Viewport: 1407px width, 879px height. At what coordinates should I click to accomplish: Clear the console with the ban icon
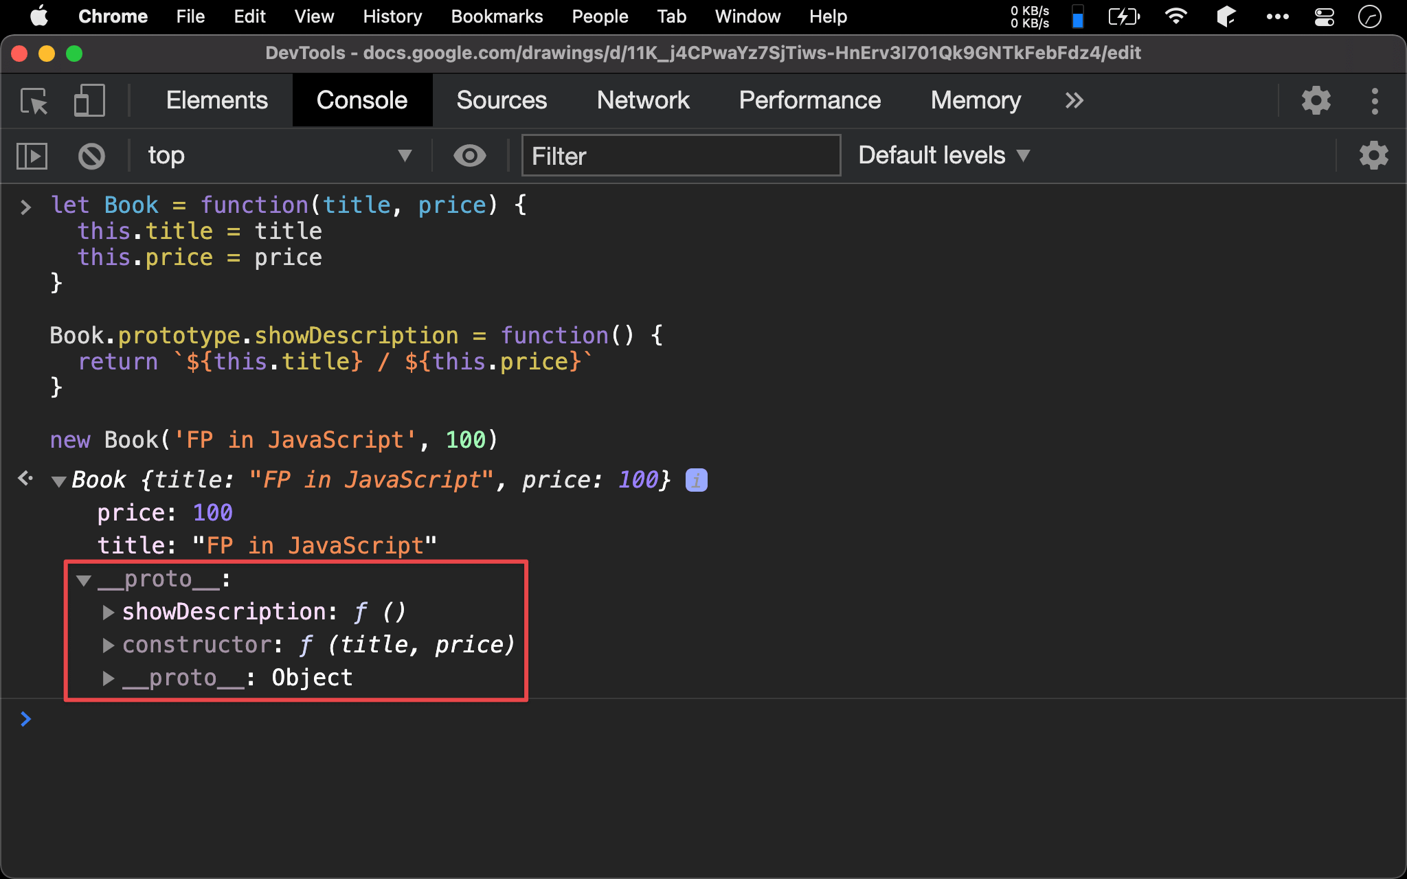click(91, 156)
